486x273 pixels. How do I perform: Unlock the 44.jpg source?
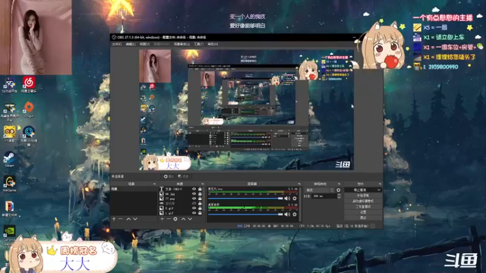(200, 194)
